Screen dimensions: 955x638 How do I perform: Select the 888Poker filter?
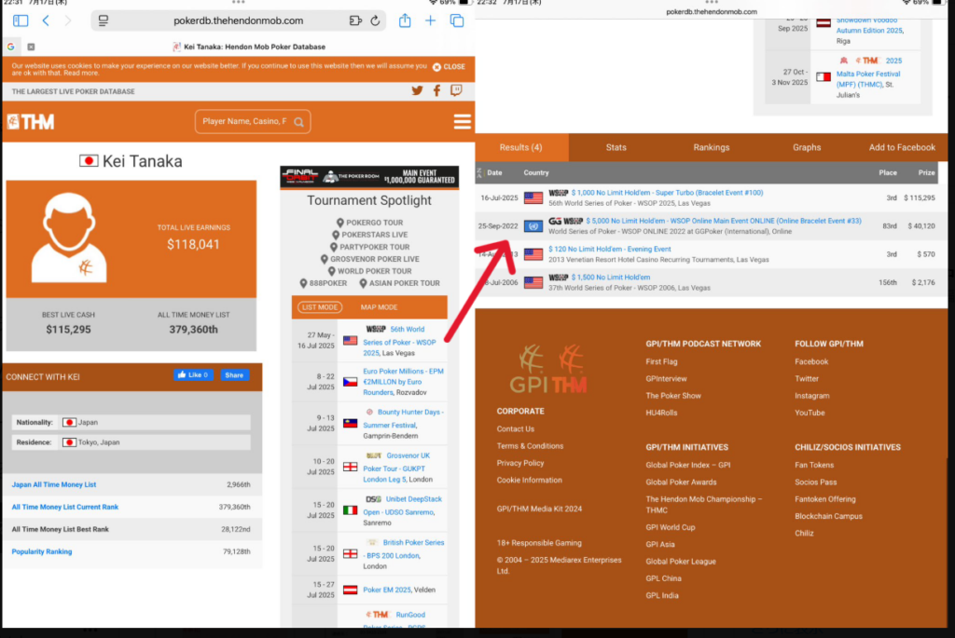pos(324,283)
